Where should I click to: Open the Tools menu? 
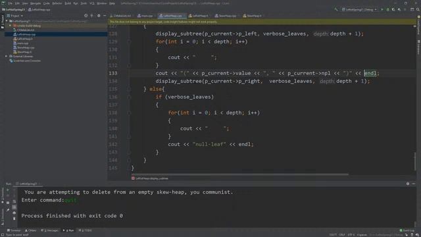[x=84, y=3]
